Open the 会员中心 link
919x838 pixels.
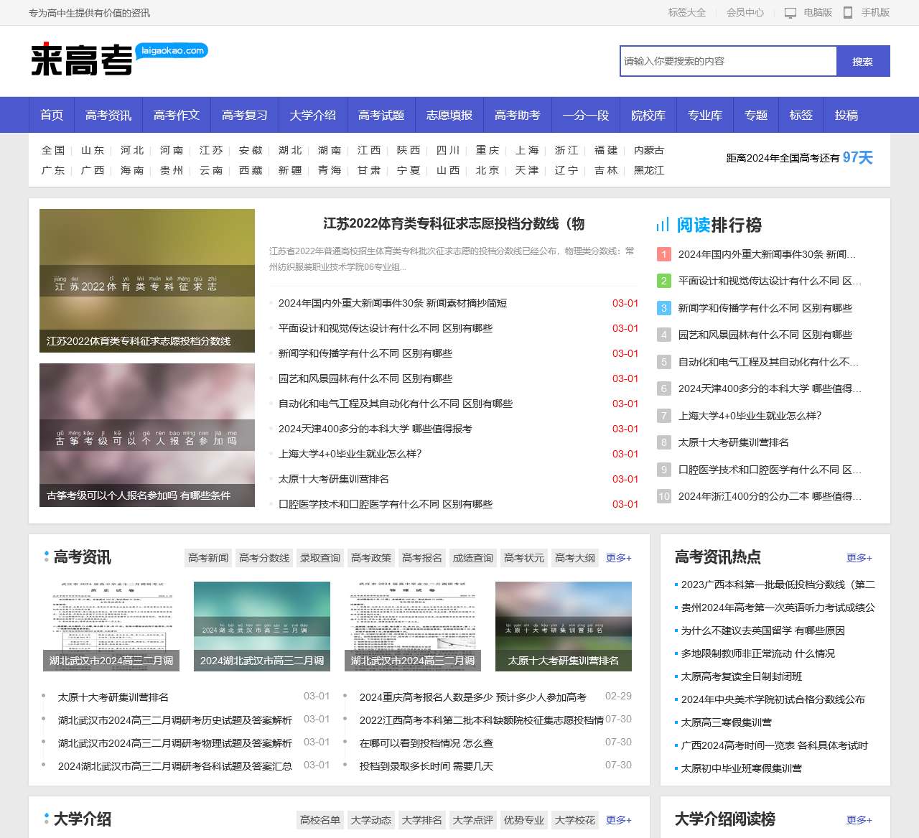744,12
